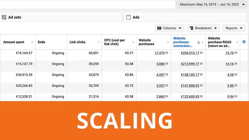The width and height of the screenshot is (249, 140).
Task: Open the €254,515.17 conversion value link
Action: (190, 53)
